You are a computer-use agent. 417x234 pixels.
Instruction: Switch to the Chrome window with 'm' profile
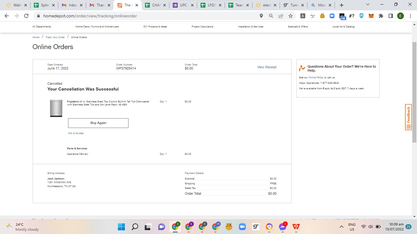pos(216,226)
